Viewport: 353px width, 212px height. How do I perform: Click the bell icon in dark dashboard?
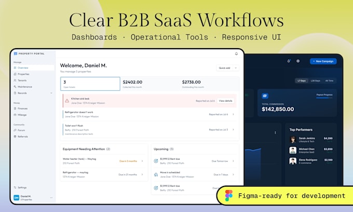point(289,61)
